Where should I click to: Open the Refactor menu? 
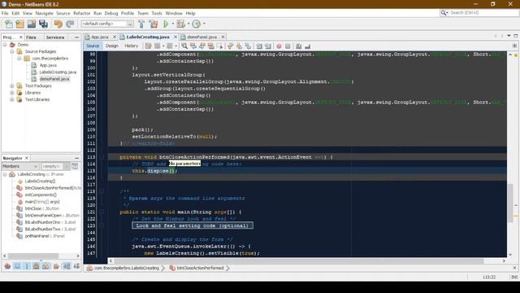[81, 13]
